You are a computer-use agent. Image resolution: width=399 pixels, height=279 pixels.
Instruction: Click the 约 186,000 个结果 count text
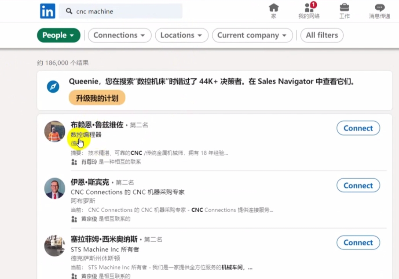tap(63, 63)
